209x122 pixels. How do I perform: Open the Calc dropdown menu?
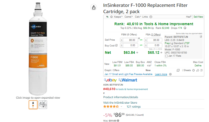coord(138,17)
